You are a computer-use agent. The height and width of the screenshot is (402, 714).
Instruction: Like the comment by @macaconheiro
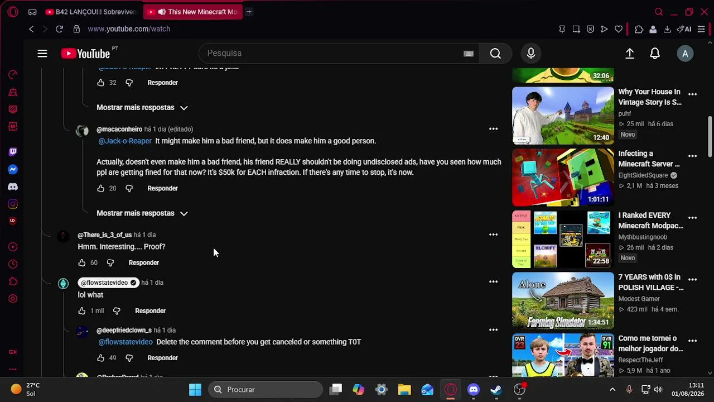point(100,189)
